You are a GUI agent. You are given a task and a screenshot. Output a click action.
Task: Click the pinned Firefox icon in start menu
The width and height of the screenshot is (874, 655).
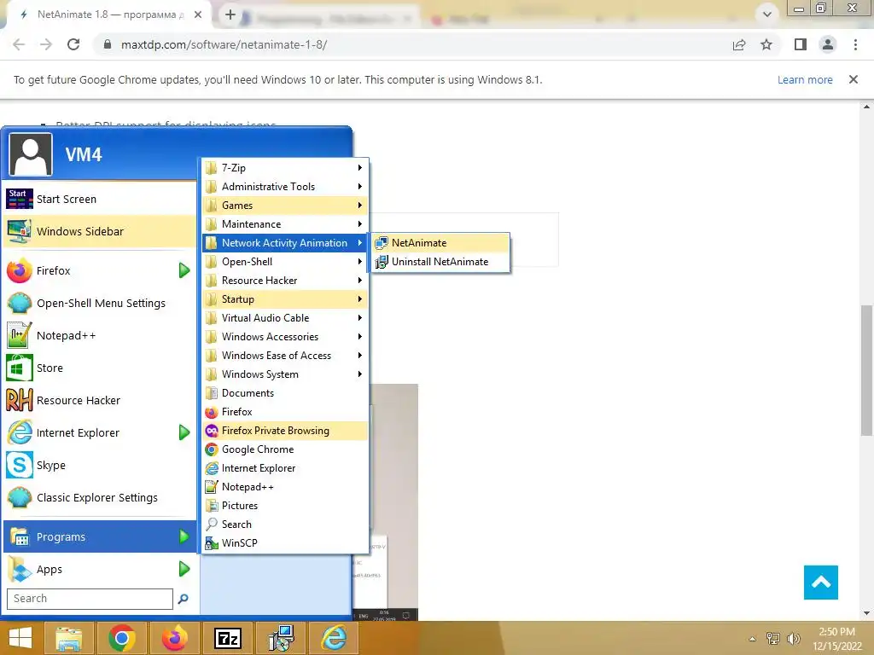tap(20, 270)
